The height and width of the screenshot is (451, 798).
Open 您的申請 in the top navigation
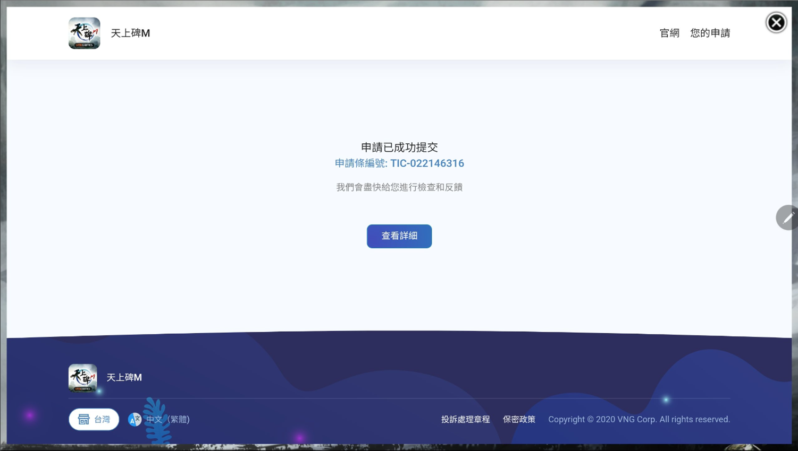(x=710, y=33)
